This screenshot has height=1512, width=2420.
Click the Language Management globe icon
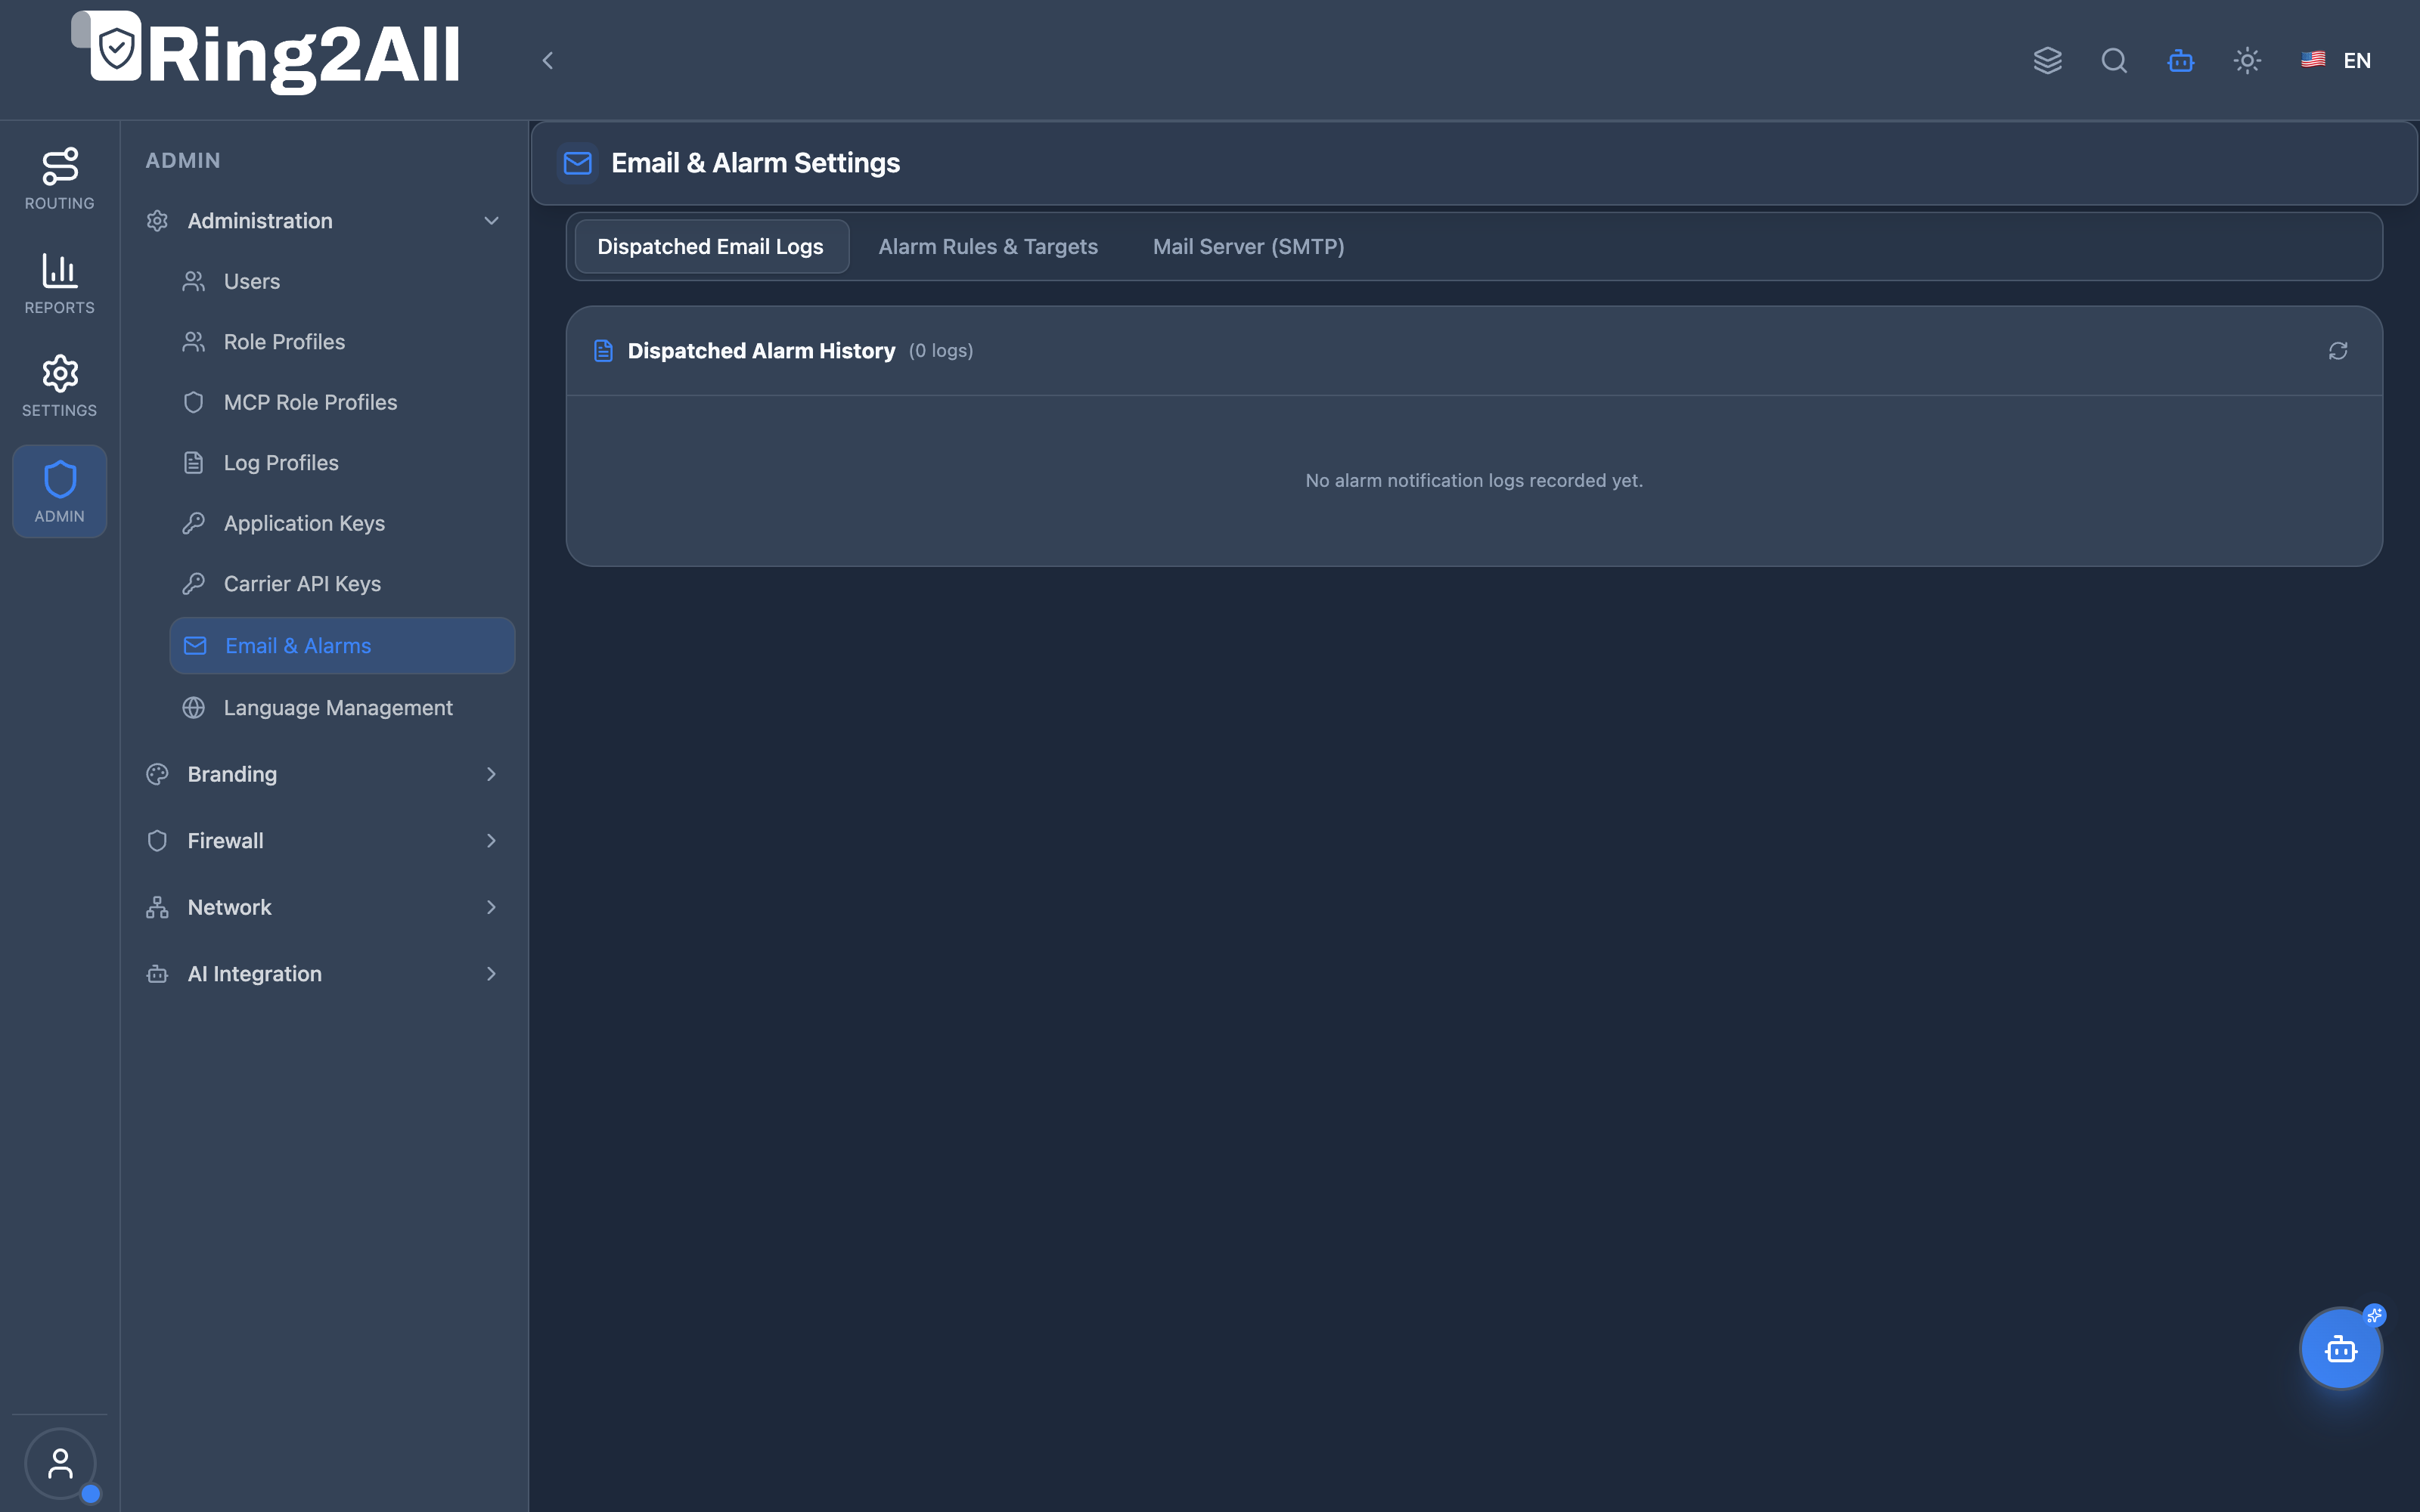coord(194,708)
